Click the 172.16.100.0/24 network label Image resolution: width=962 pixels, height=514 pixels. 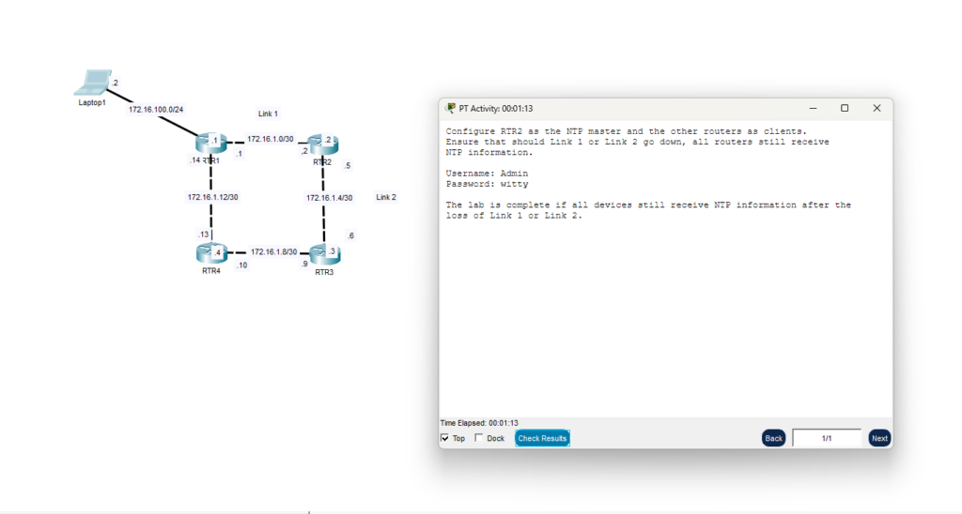[x=157, y=110]
